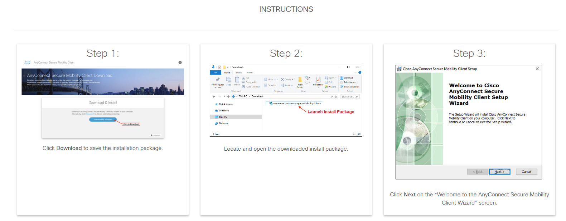Image resolution: width=566 pixels, height=221 pixels.
Task: Switch to the Home ribbon tab
Action: (x=227, y=72)
